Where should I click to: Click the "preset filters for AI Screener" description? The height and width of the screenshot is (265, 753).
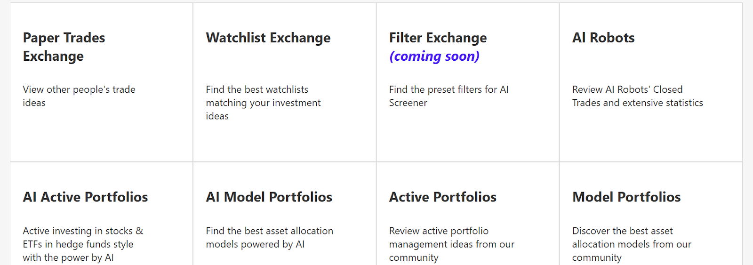pyautogui.click(x=449, y=96)
